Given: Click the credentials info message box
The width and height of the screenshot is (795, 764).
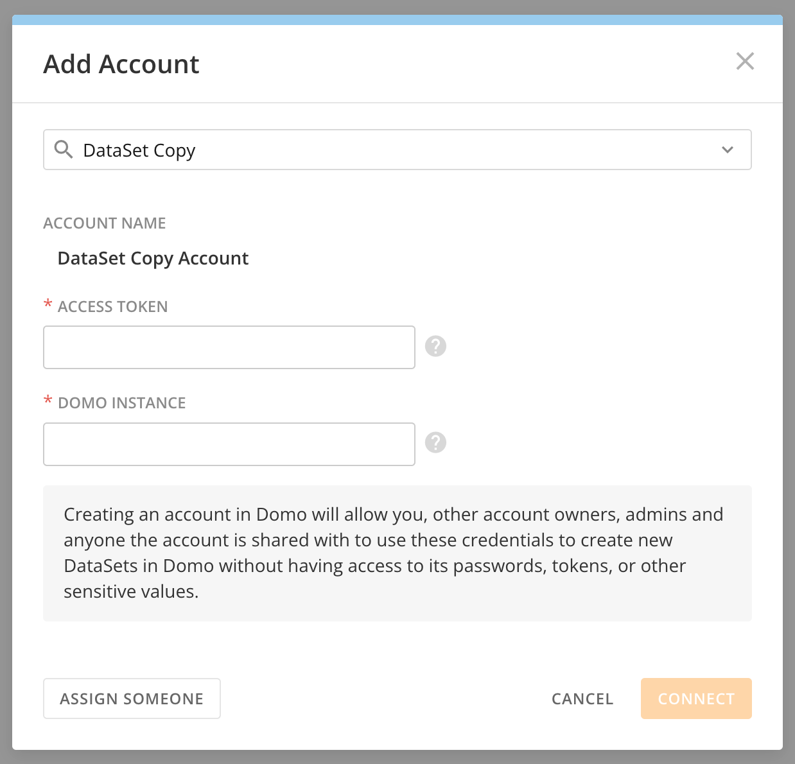Looking at the screenshot, I should (x=397, y=553).
